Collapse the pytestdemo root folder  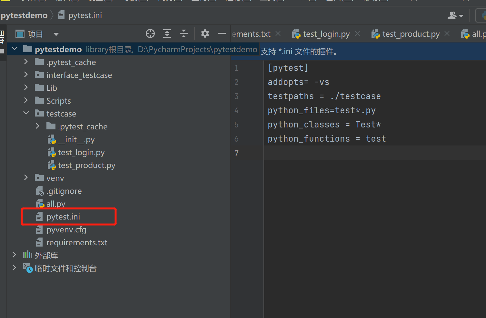coord(15,49)
